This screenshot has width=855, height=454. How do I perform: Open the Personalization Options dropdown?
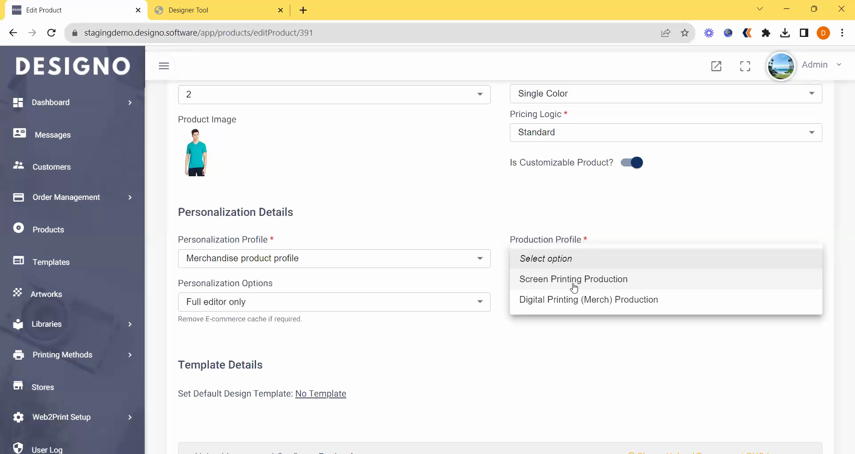click(334, 302)
